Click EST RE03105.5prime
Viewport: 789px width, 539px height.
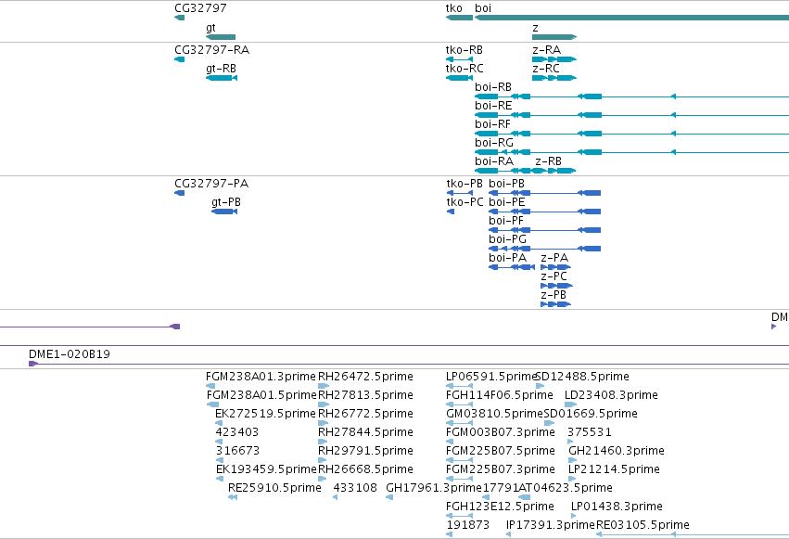click(x=693, y=534)
